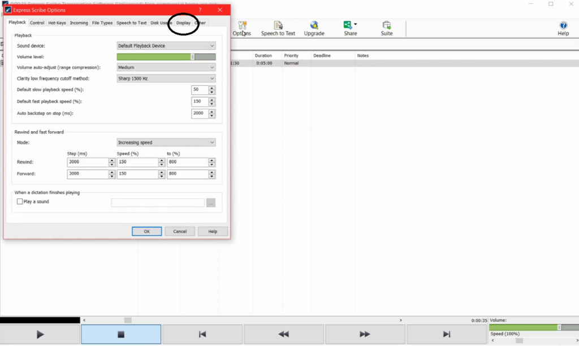Screen dimensions: 579x346
Task: Click the Share toolbar icon
Action: point(350,28)
